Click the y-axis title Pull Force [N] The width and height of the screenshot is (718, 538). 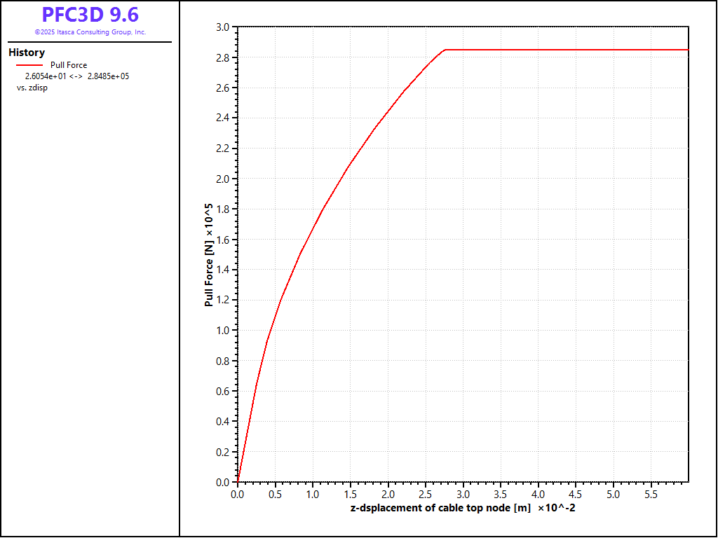point(208,255)
